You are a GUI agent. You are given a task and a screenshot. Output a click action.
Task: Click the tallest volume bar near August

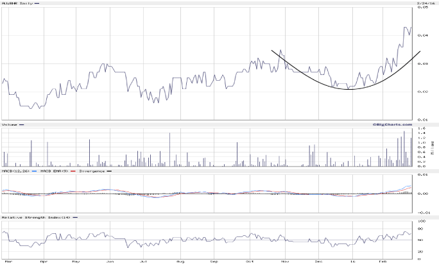(x=169, y=150)
